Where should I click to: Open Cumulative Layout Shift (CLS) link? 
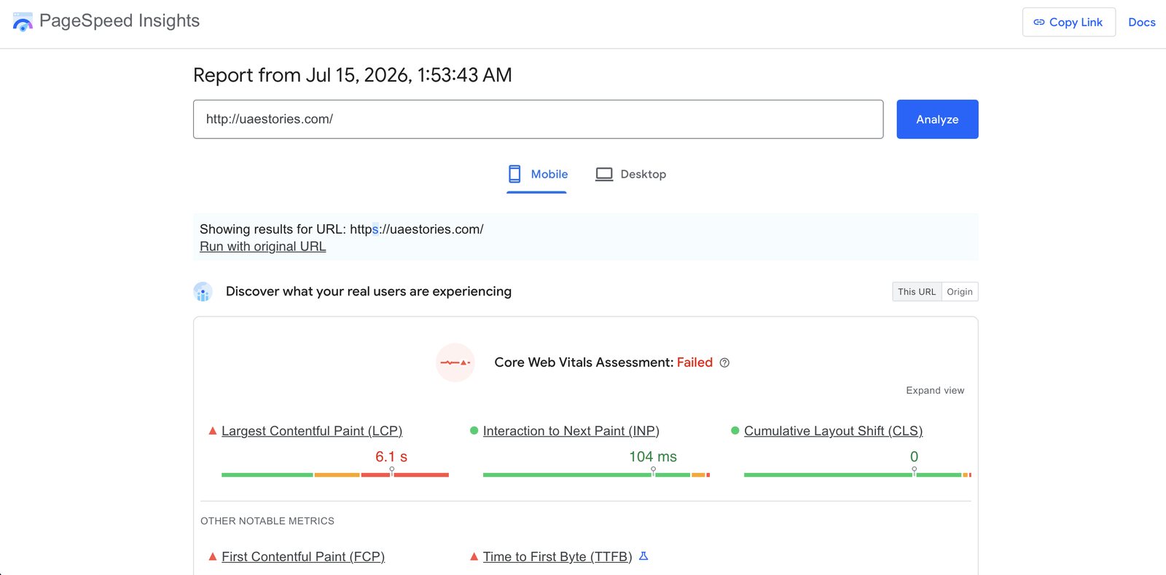coord(834,431)
